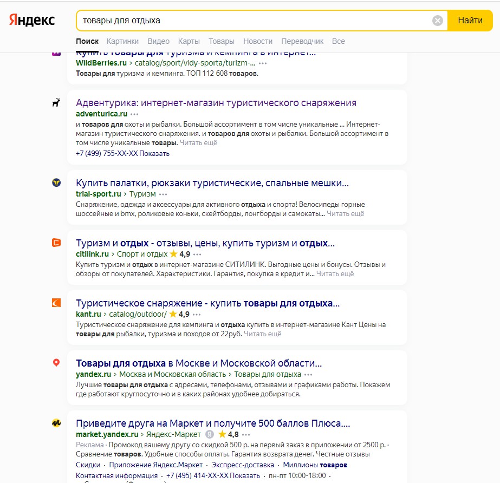Screen dimensions: 500x483
Task: Click the market.yandex.ru domain link
Action: [x=107, y=434]
